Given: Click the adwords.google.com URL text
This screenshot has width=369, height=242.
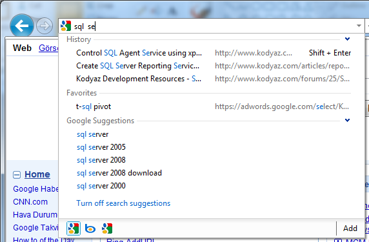Looking at the screenshot, I should pos(282,106).
